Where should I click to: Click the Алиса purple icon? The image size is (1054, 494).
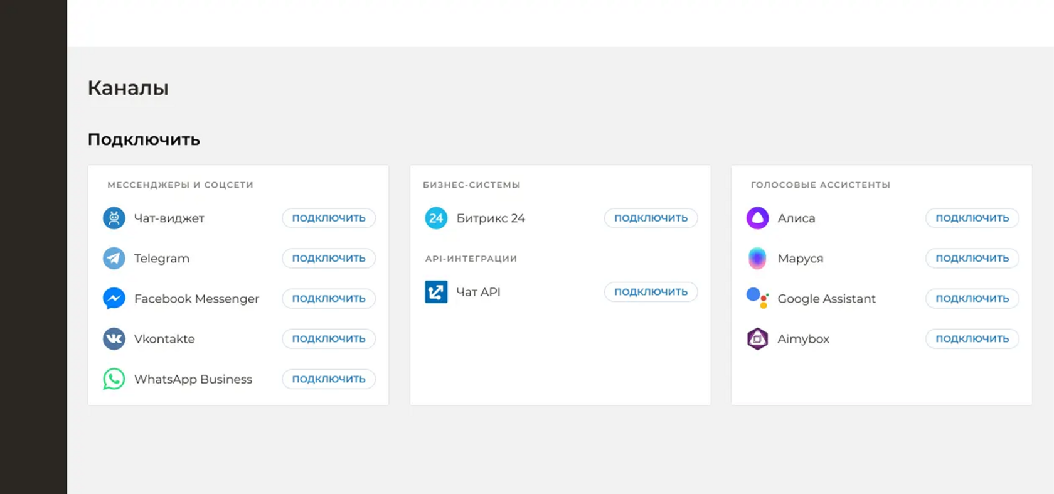(757, 218)
